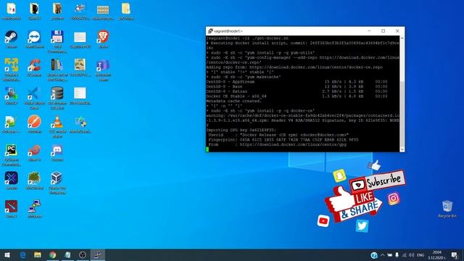
Task: Click the 'Metadata cache created.' terminal line
Action: (233, 101)
